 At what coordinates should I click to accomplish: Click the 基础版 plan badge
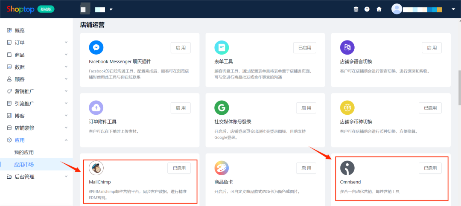pos(46,9)
